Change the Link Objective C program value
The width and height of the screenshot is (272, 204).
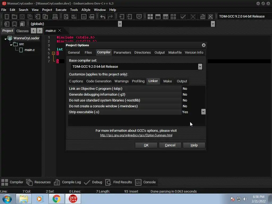coord(193,89)
